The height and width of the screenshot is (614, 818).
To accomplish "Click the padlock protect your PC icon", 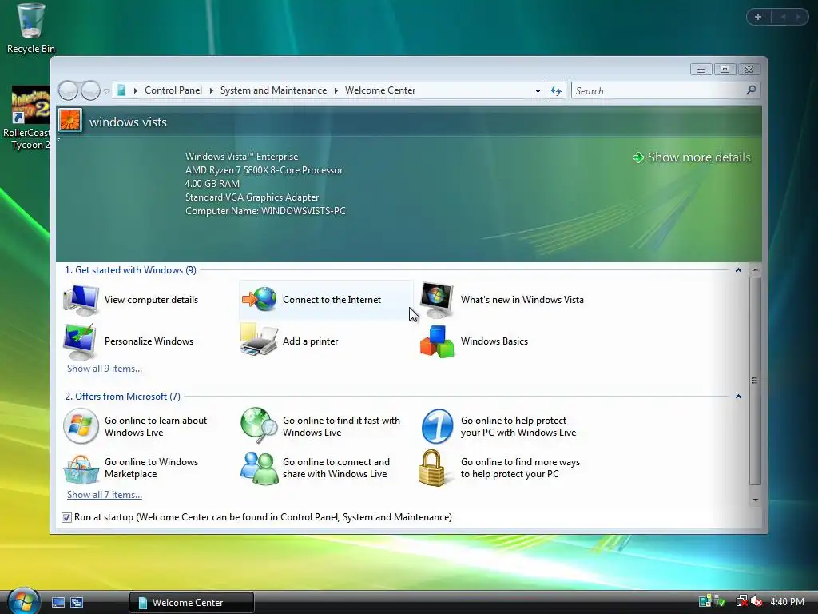I will pos(432,468).
